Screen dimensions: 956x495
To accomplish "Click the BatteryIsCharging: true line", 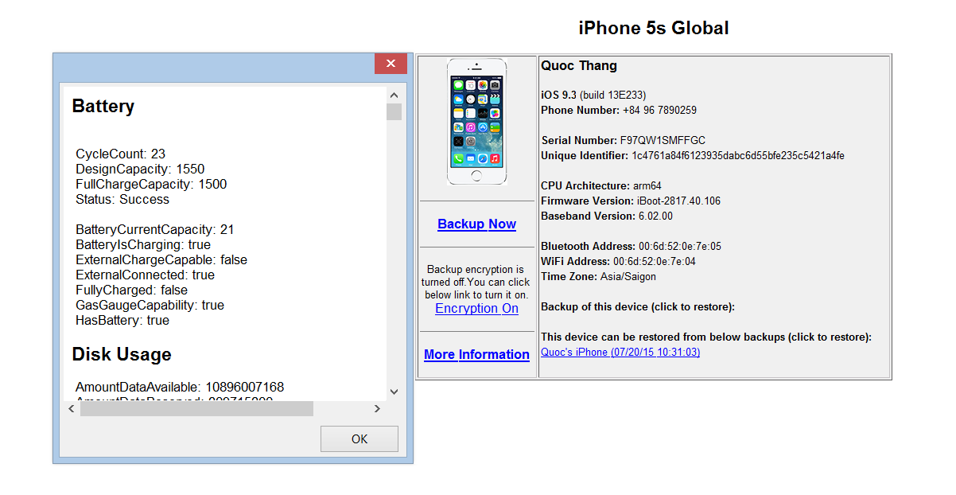I will (x=143, y=244).
